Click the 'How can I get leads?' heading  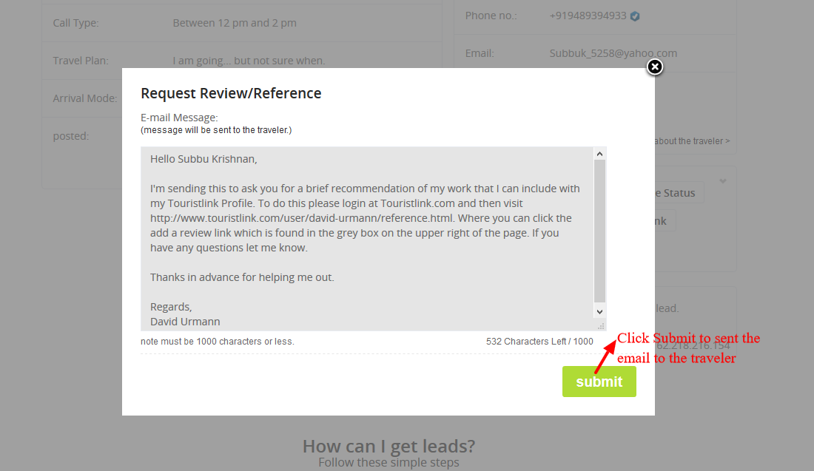click(x=388, y=446)
